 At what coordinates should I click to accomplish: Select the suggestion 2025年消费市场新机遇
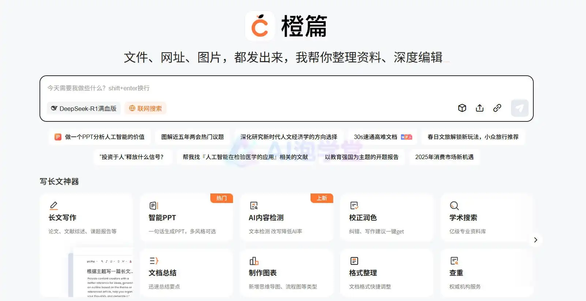coord(444,157)
